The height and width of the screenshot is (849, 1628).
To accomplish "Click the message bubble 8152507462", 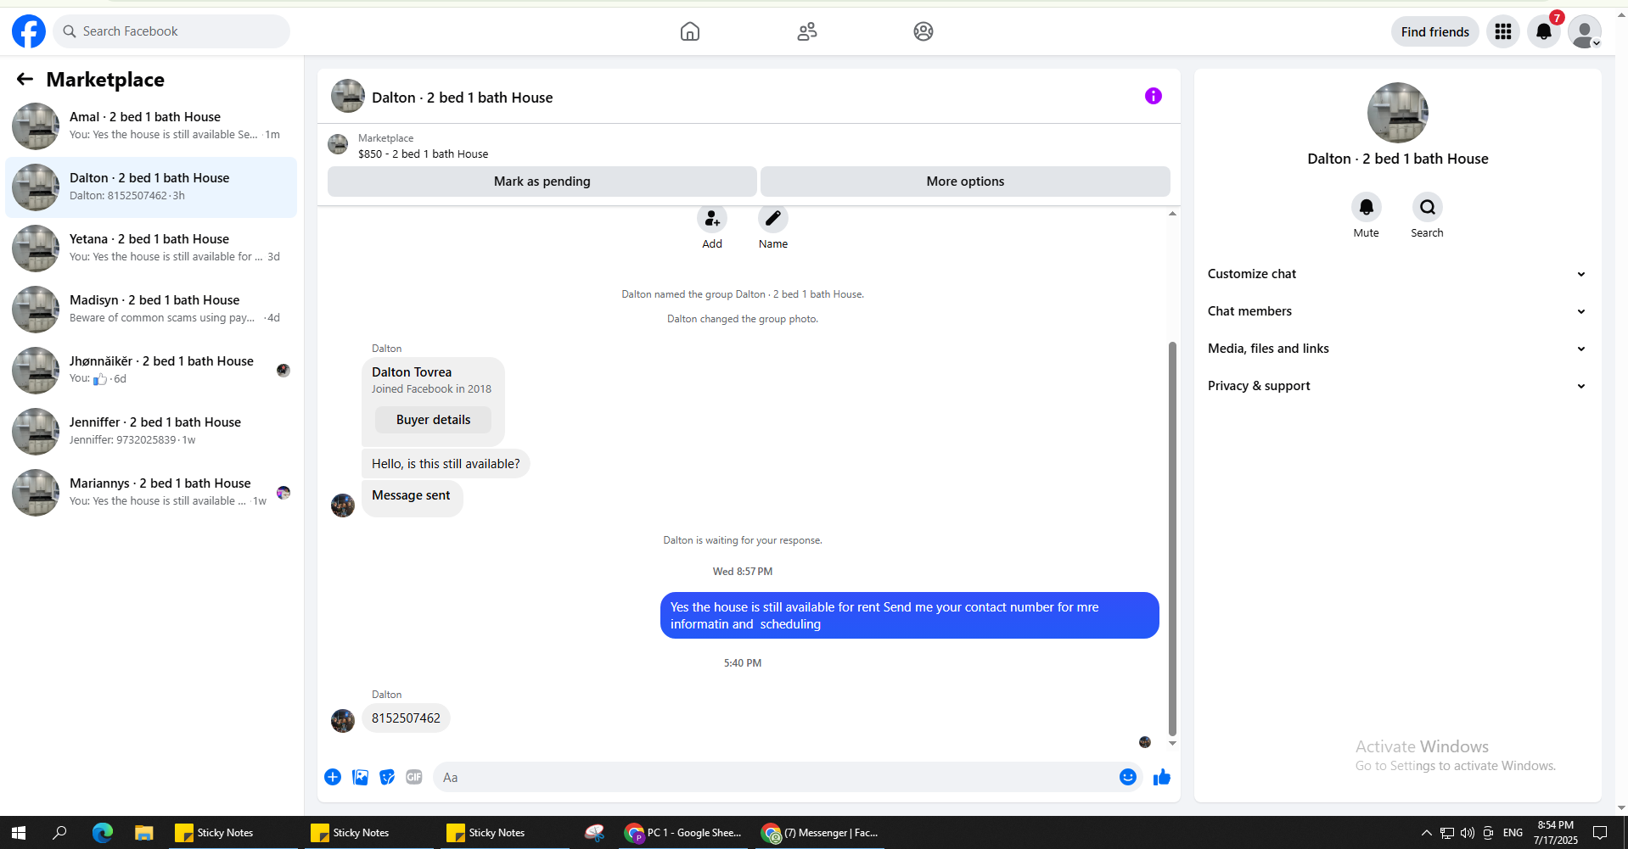I will [x=406, y=718].
